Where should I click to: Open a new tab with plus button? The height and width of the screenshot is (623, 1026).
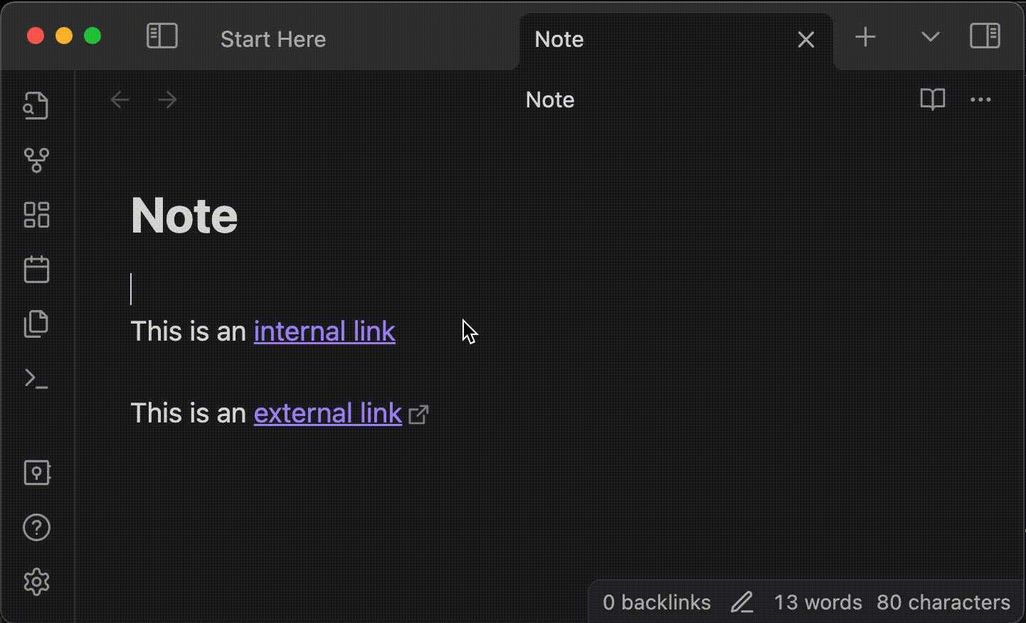point(865,37)
